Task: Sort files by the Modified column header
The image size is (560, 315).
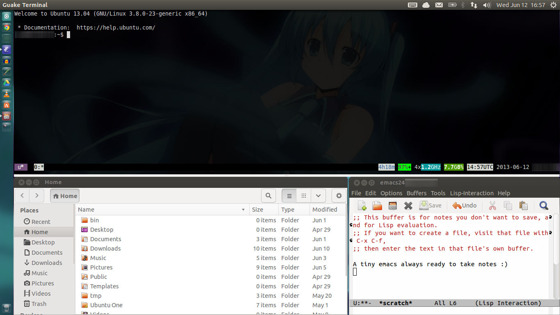Action: pyautogui.click(x=327, y=210)
